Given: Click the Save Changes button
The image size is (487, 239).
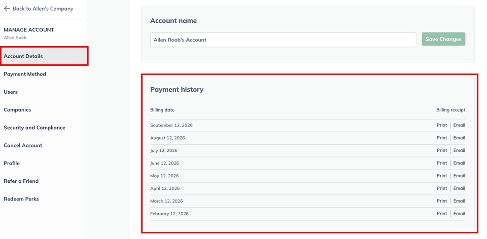Looking at the screenshot, I should coord(443,39).
